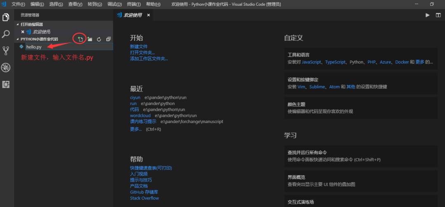Open the 查看(V) menu
This screenshot has height=207, width=445.
pyautogui.click(x=75, y=4)
